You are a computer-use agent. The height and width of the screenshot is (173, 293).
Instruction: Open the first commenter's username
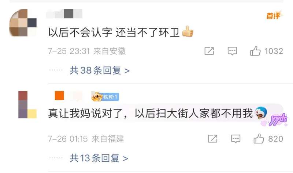64,14
